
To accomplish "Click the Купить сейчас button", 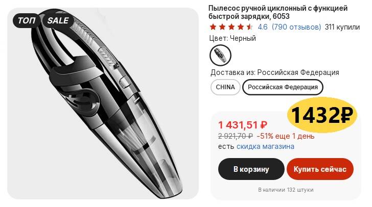I will pos(320,169).
